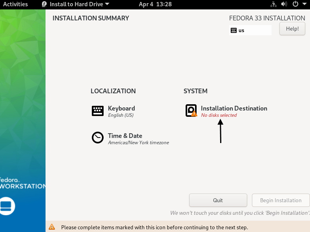Viewport: 310px width, 232px height.
Task: Click the Time & Date clock icon
Action: [98, 138]
